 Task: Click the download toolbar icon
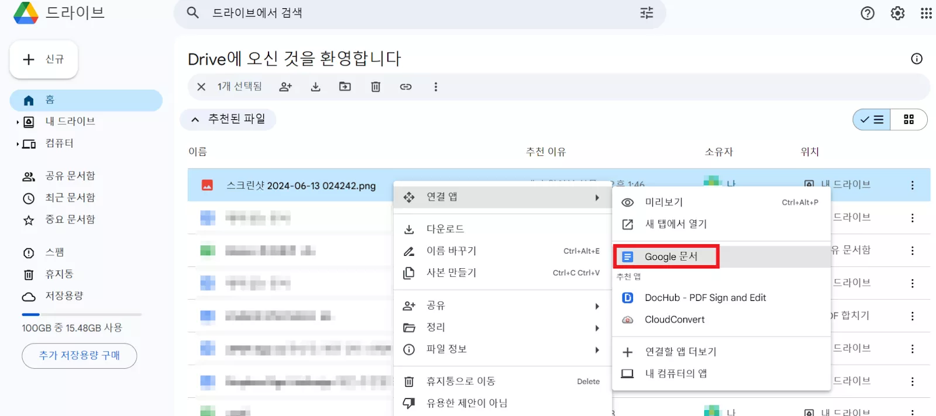(315, 86)
